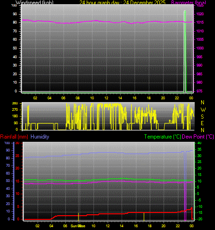Click the "995" barometer axis value
The width and height of the screenshot is (215, 230).
(199, 57)
